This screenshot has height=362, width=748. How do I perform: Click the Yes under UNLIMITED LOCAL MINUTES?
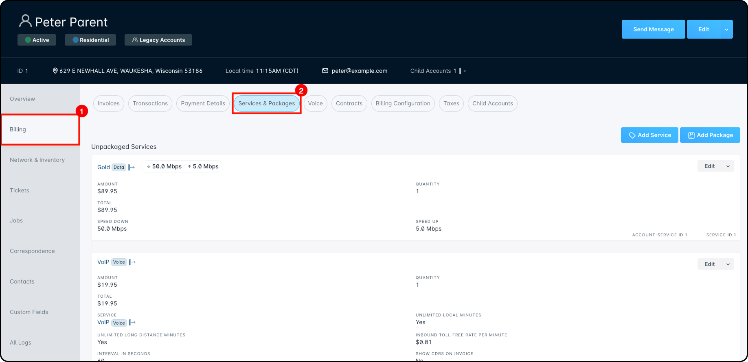tap(421, 322)
